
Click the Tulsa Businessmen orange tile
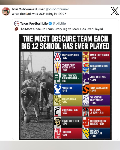coord(96,89)
